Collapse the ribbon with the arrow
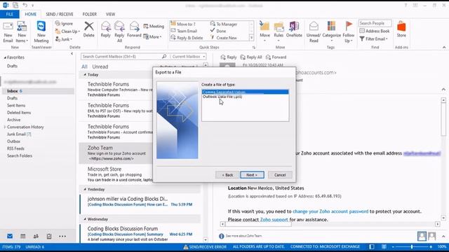Viewport: 449px width, 252px height. pos(444,47)
